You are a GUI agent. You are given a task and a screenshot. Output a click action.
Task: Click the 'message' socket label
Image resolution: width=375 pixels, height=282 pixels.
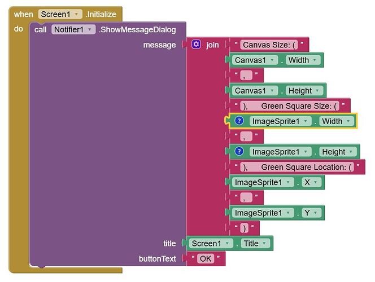coord(159,45)
